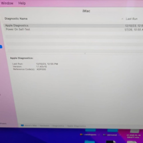The image size is (143, 143).
Task: Click the reference code ADP000
Action: point(41,69)
